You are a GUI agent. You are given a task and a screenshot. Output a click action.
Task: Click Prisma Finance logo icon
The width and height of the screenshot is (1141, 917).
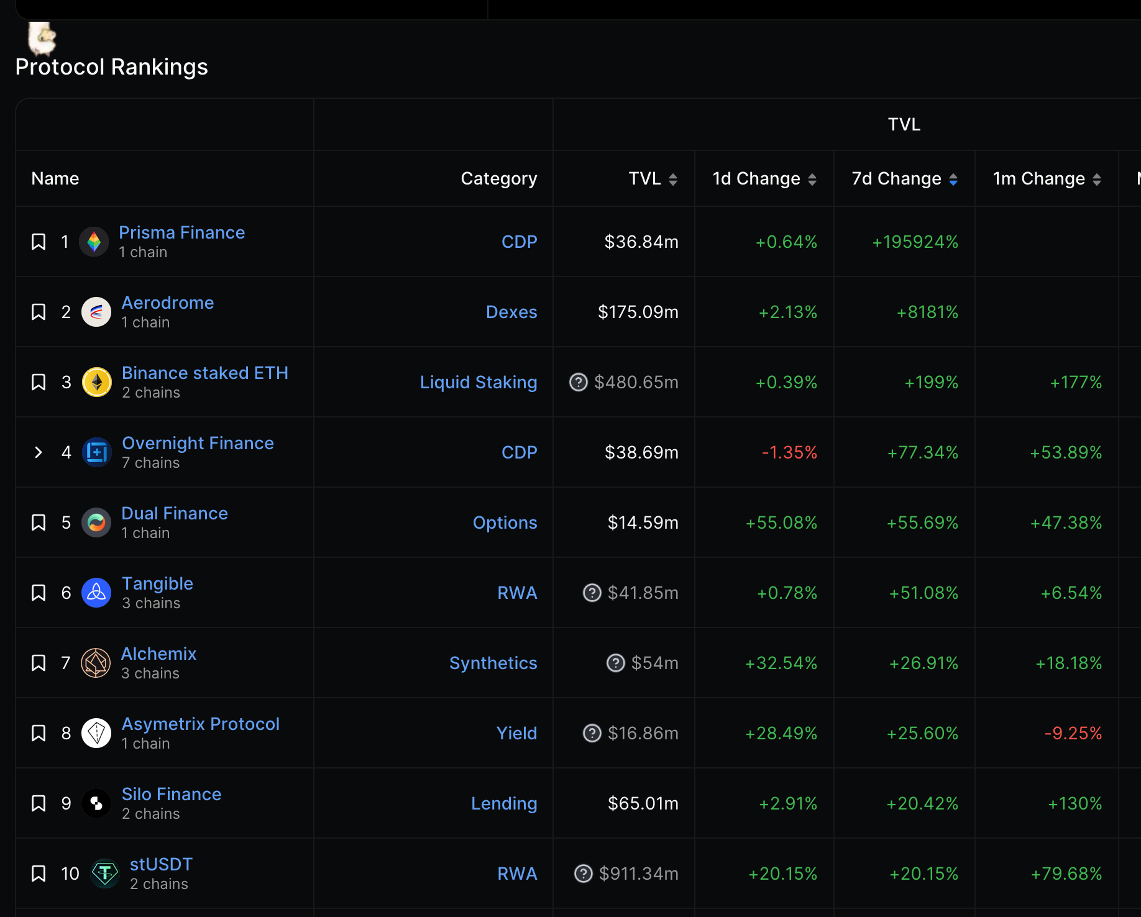pyautogui.click(x=94, y=242)
